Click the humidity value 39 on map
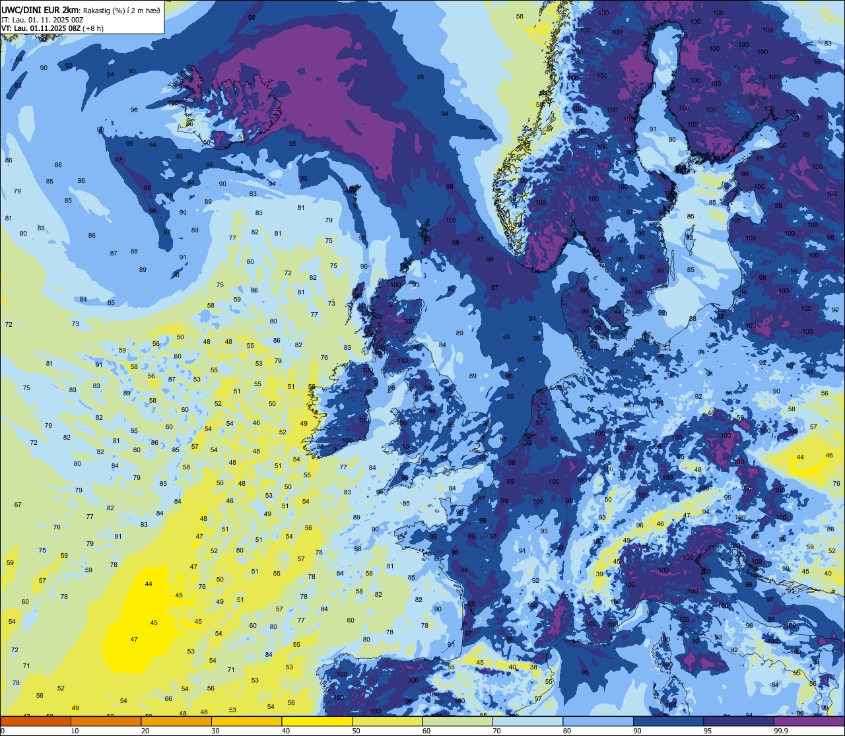This screenshot has width=845, height=736. 599,574
